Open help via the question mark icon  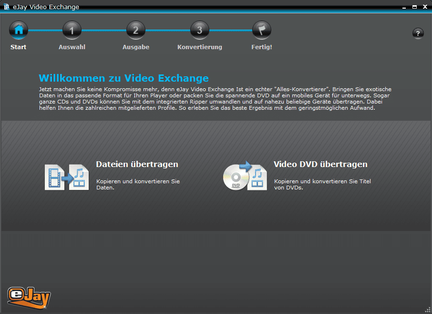pos(418,33)
